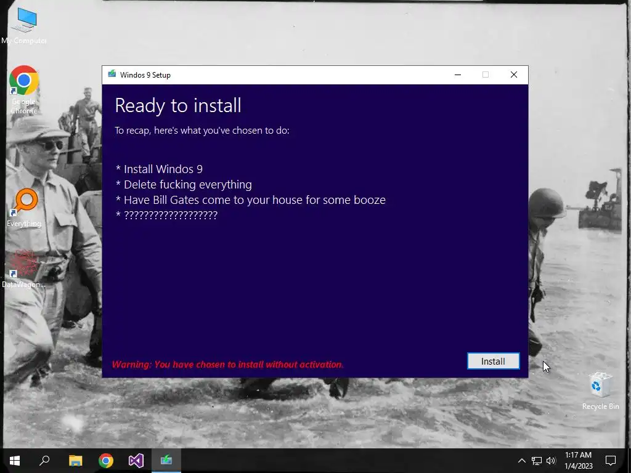Click the Install button in Windos 9 Setup
This screenshot has height=473, width=631.
pos(493,361)
